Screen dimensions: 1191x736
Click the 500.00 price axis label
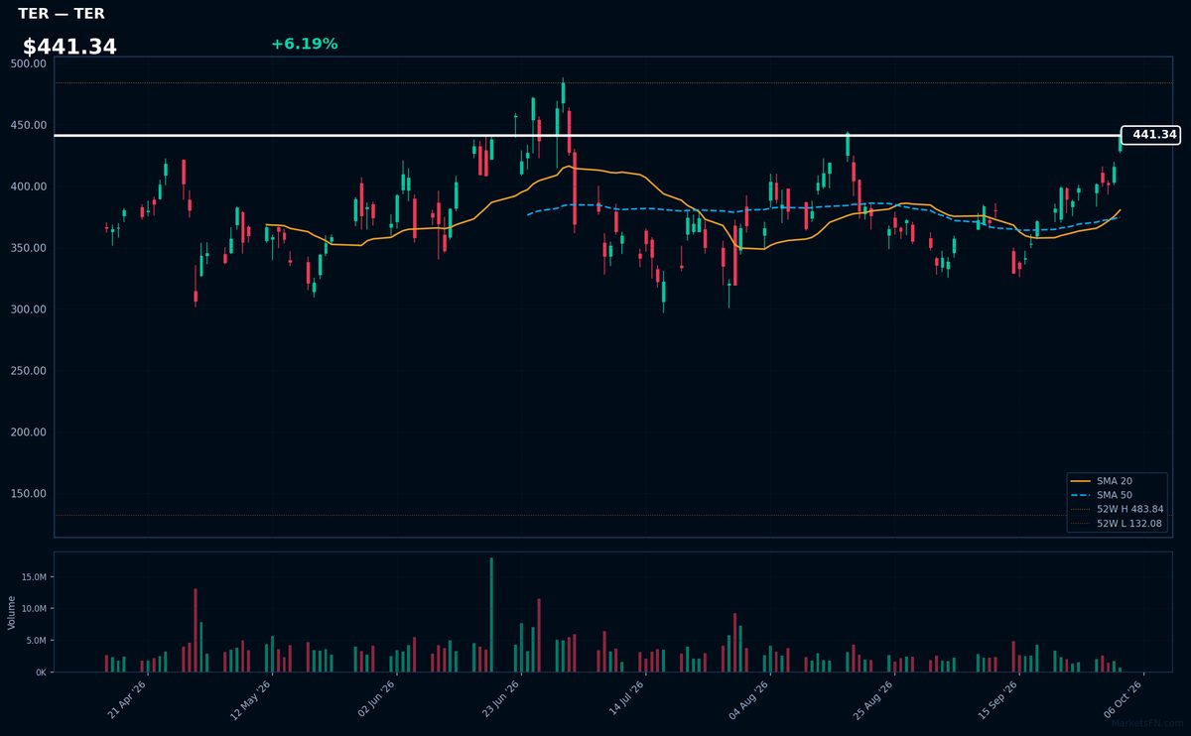click(x=28, y=63)
